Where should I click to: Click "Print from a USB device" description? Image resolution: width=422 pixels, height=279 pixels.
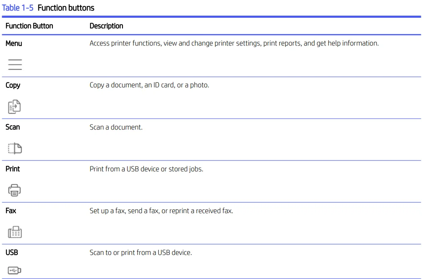click(x=146, y=169)
